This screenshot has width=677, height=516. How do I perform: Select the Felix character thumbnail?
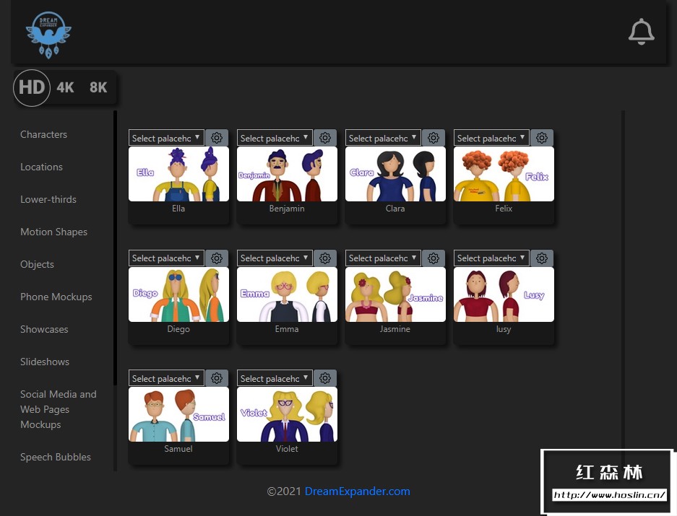tap(504, 174)
